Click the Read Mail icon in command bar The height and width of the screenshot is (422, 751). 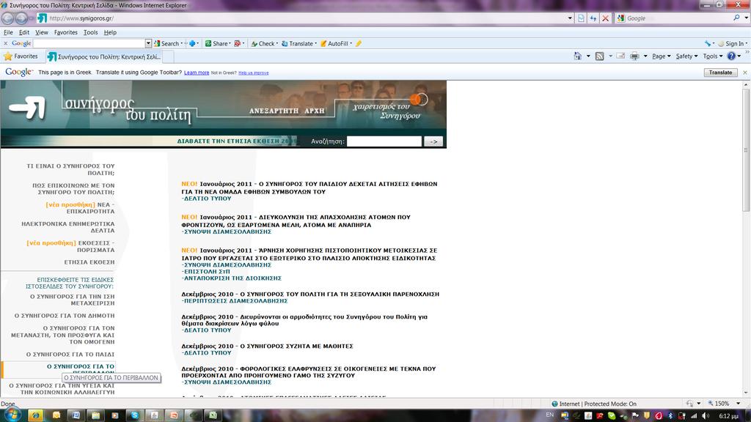tap(620, 56)
